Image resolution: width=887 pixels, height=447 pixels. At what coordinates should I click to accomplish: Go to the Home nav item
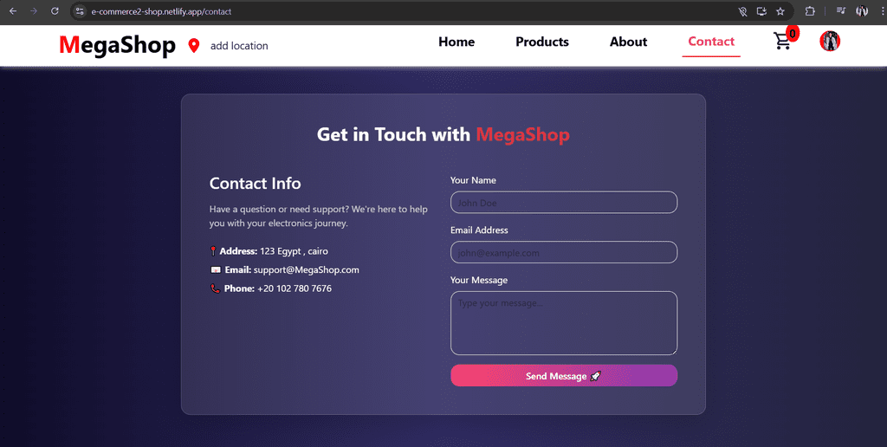tap(456, 42)
